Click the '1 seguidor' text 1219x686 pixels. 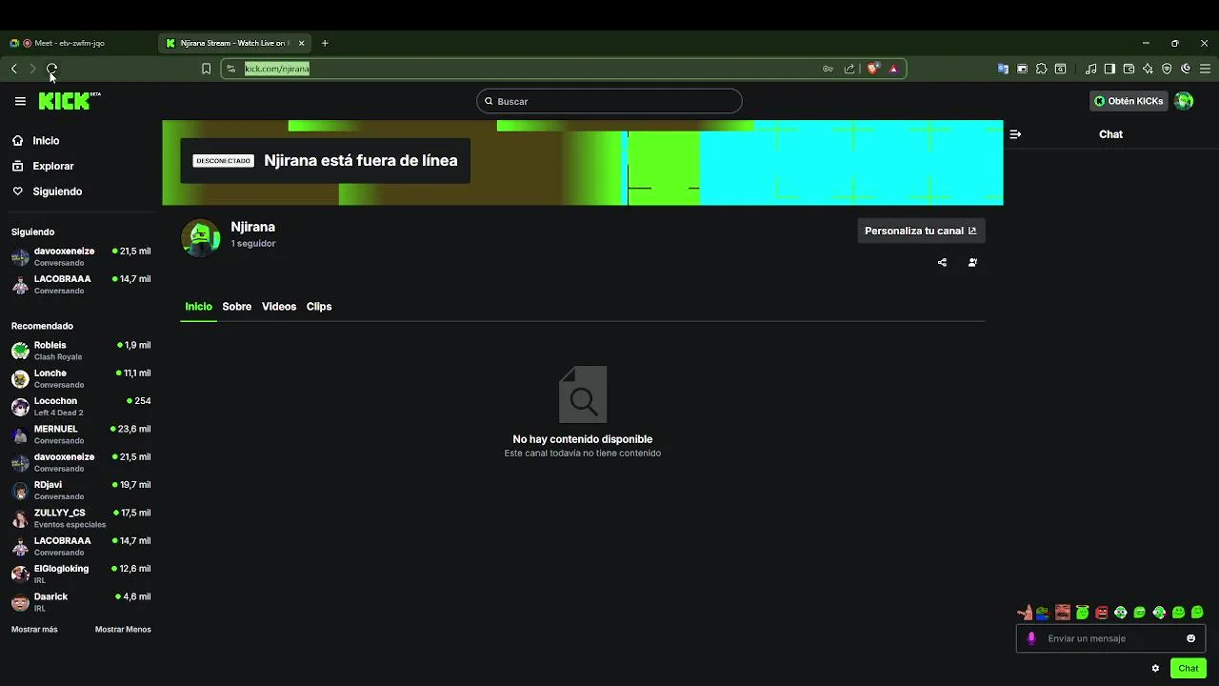pos(253,244)
